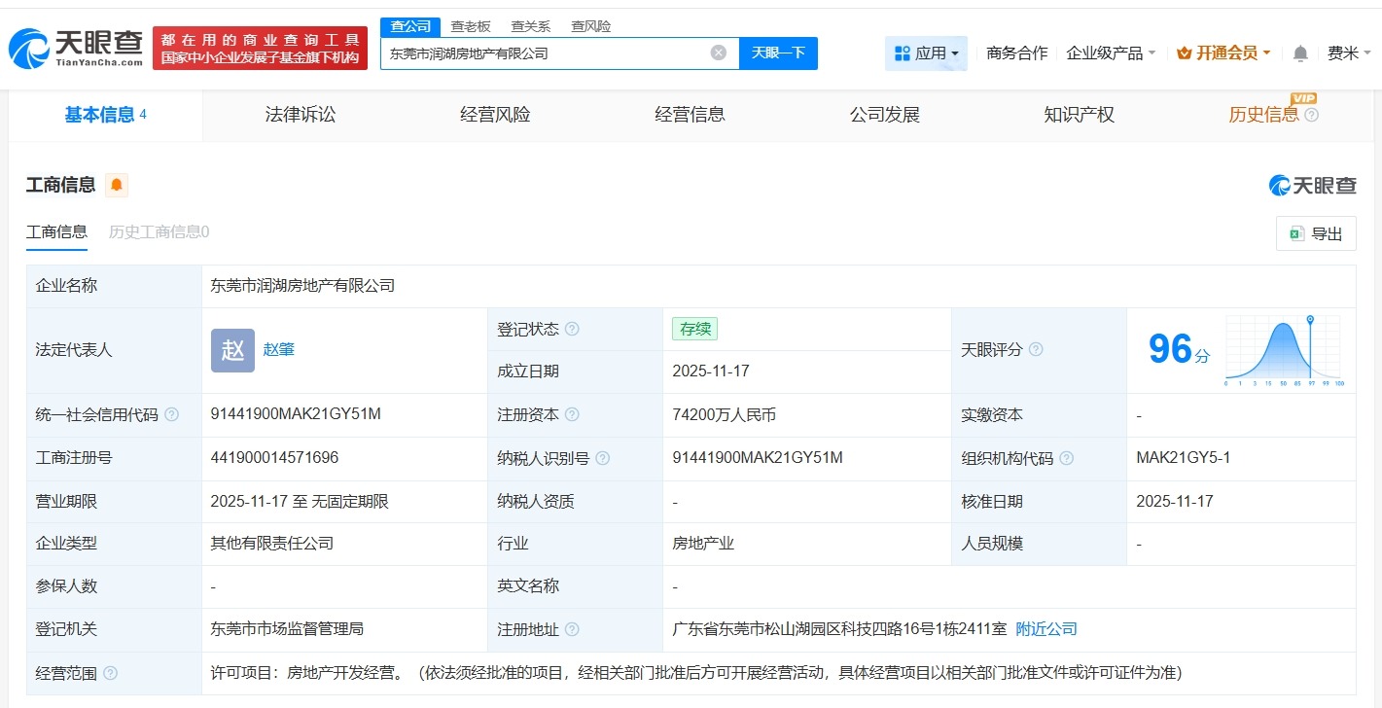Open the 知识产权 tab
Screen dimensions: 1382x708
pos(1079,114)
